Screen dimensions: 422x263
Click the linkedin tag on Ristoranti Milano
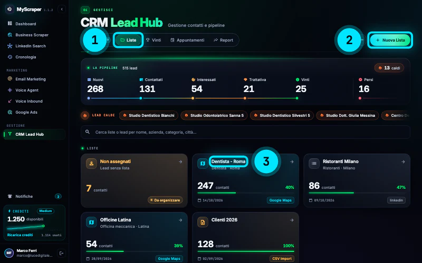click(x=396, y=200)
